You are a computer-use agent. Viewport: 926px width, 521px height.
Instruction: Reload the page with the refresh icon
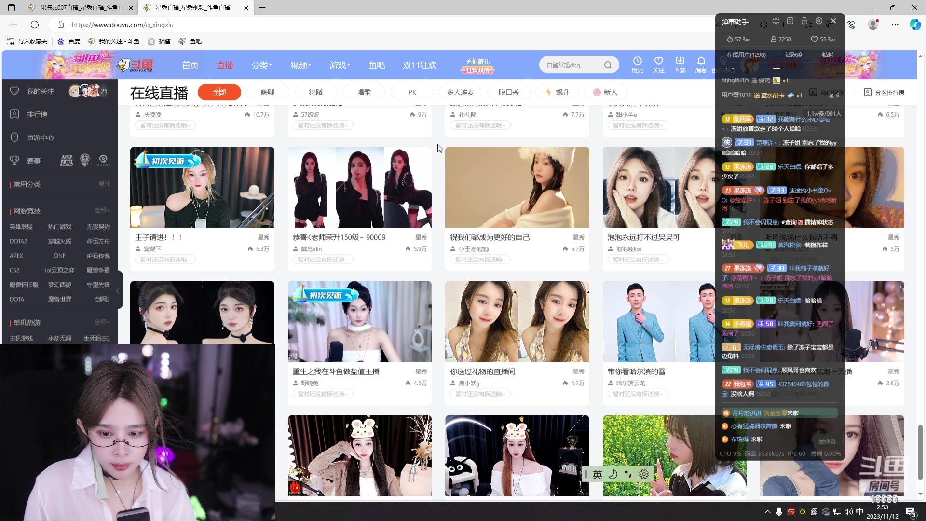[35, 25]
